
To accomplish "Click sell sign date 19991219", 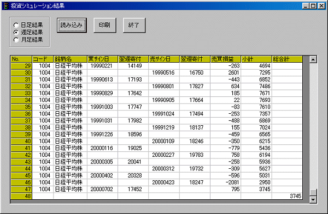I will (x=163, y=127).
